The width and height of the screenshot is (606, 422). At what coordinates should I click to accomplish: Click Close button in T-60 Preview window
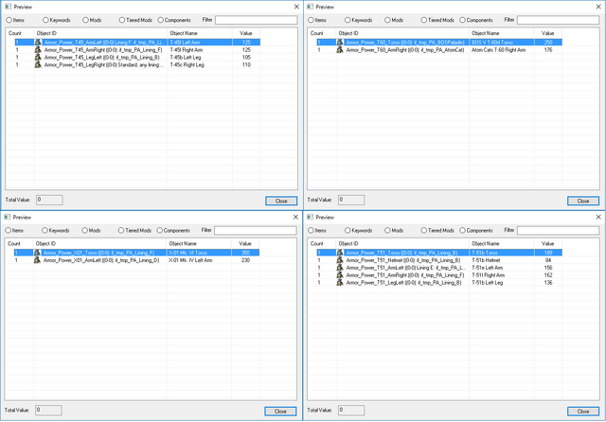583,201
